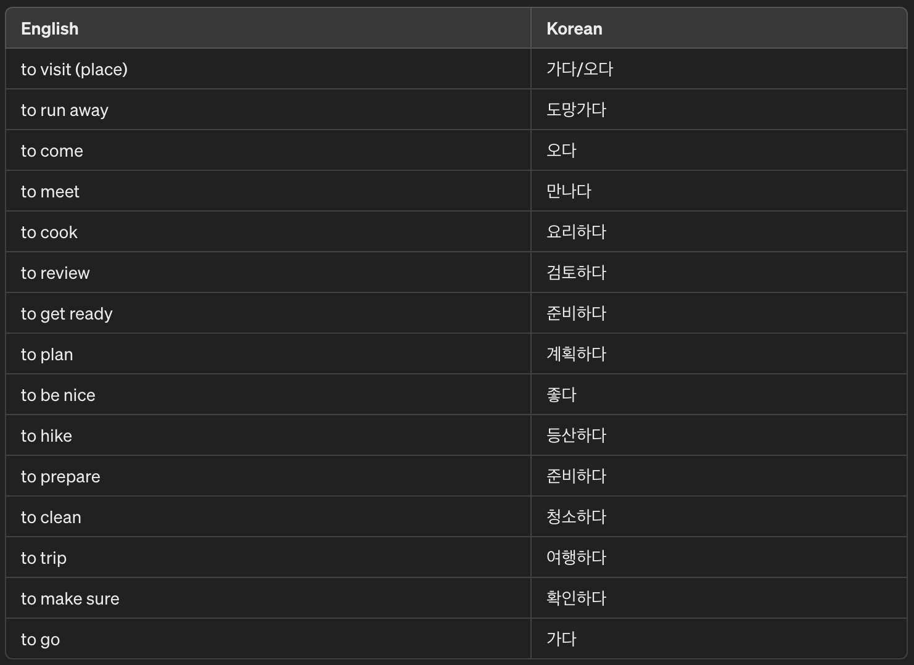Click the Korean word 등산하다
The height and width of the screenshot is (665, 914).
click(x=577, y=436)
